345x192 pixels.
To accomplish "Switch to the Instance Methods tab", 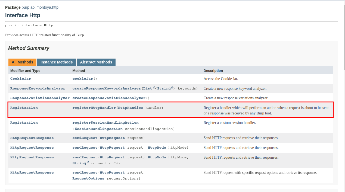I will [57, 62].
